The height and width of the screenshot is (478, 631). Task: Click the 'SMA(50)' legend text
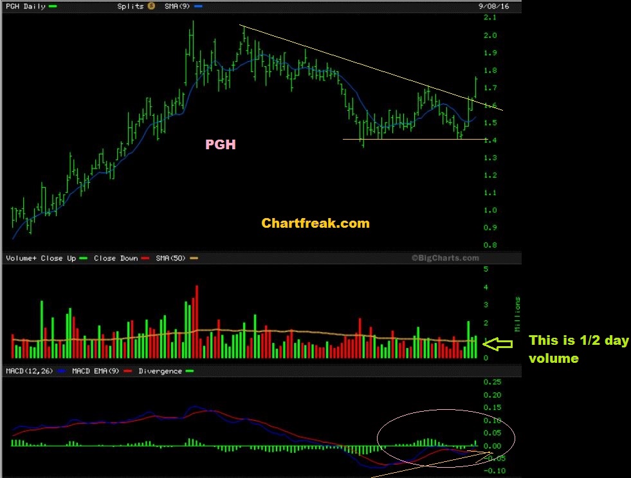point(170,259)
